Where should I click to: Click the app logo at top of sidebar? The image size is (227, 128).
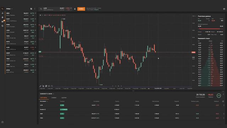coord(2,9)
